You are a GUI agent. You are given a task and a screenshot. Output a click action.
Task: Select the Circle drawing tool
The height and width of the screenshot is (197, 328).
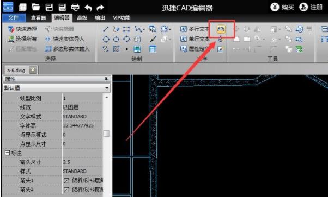(x=106, y=39)
